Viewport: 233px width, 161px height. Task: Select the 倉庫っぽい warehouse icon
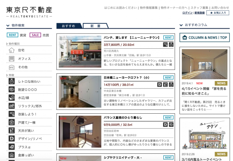12,155
